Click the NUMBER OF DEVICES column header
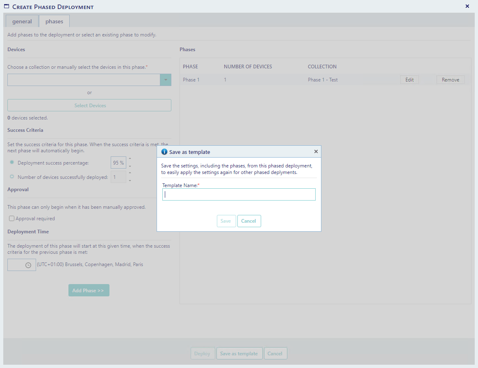Image resolution: width=478 pixels, height=368 pixels. (248, 67)
